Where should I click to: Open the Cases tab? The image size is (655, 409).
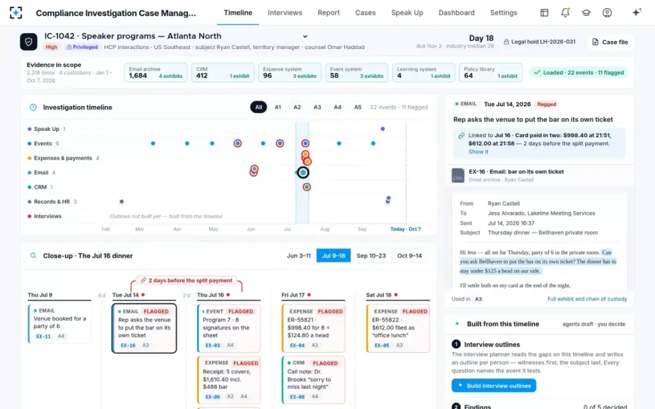pos(365,13)
